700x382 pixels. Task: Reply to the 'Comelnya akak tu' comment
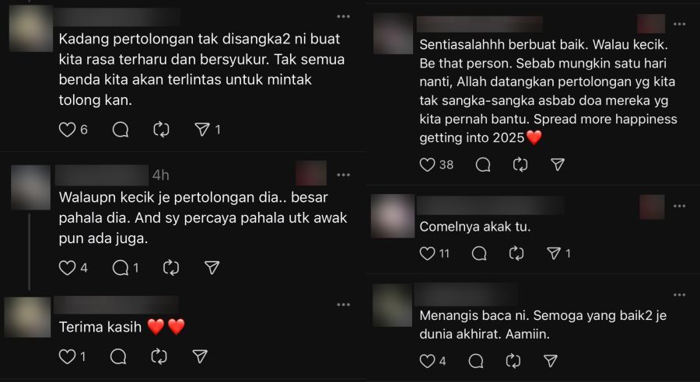tap(479, 254)
